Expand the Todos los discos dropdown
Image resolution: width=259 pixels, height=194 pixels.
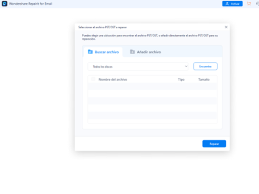tap(137, 67)
